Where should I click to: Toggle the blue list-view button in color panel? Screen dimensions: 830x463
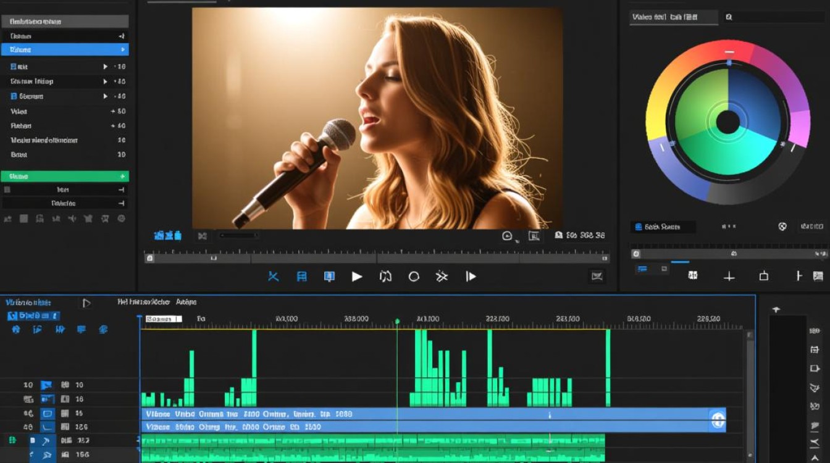642,269
